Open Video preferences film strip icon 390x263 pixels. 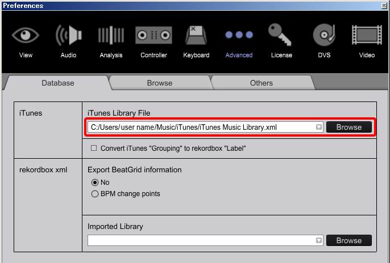tap(367, 35)
